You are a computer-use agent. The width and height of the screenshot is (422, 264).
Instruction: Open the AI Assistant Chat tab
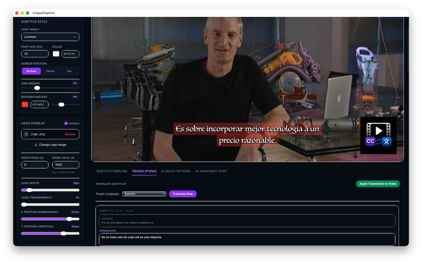(x=211, y=171)
